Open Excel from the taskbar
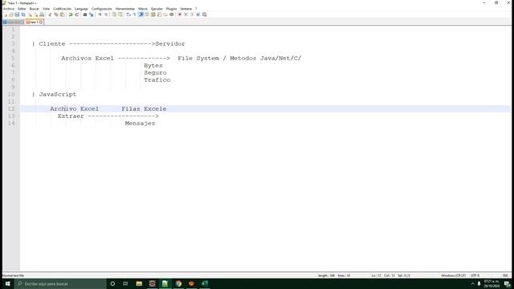 coord(205,283)
